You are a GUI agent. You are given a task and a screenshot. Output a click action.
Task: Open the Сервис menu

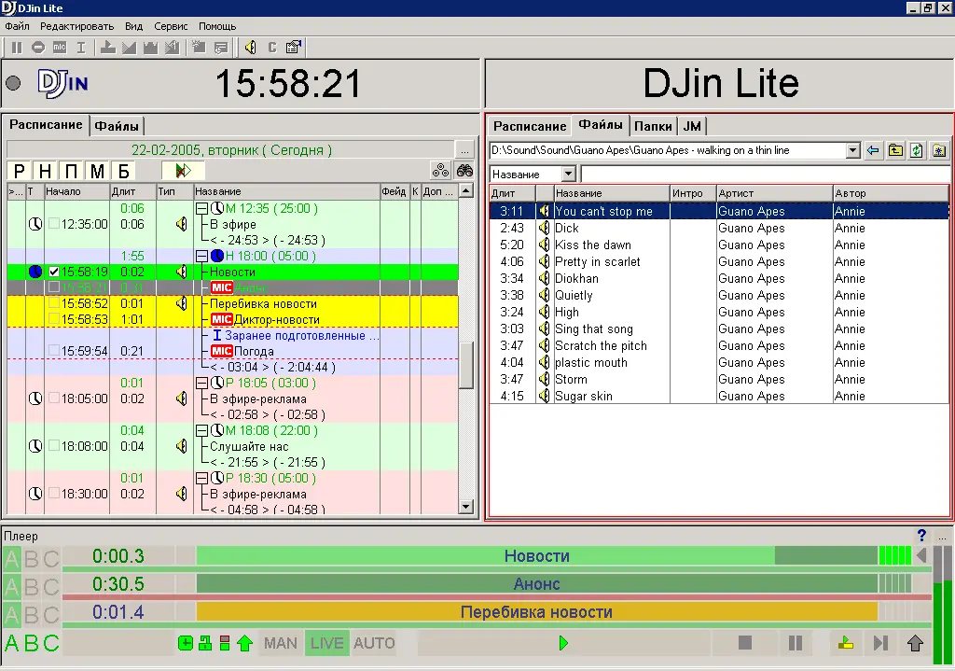tap(171, 26)
